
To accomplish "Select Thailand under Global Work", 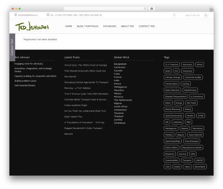I will pos(119,117).
